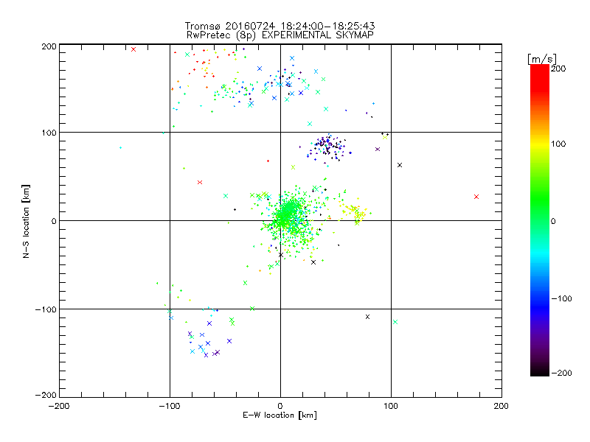The width and height of the screenshot is (590, 442).
Task: Click the lone cyan dot at far left of the plot
Action: coord(120,148)
